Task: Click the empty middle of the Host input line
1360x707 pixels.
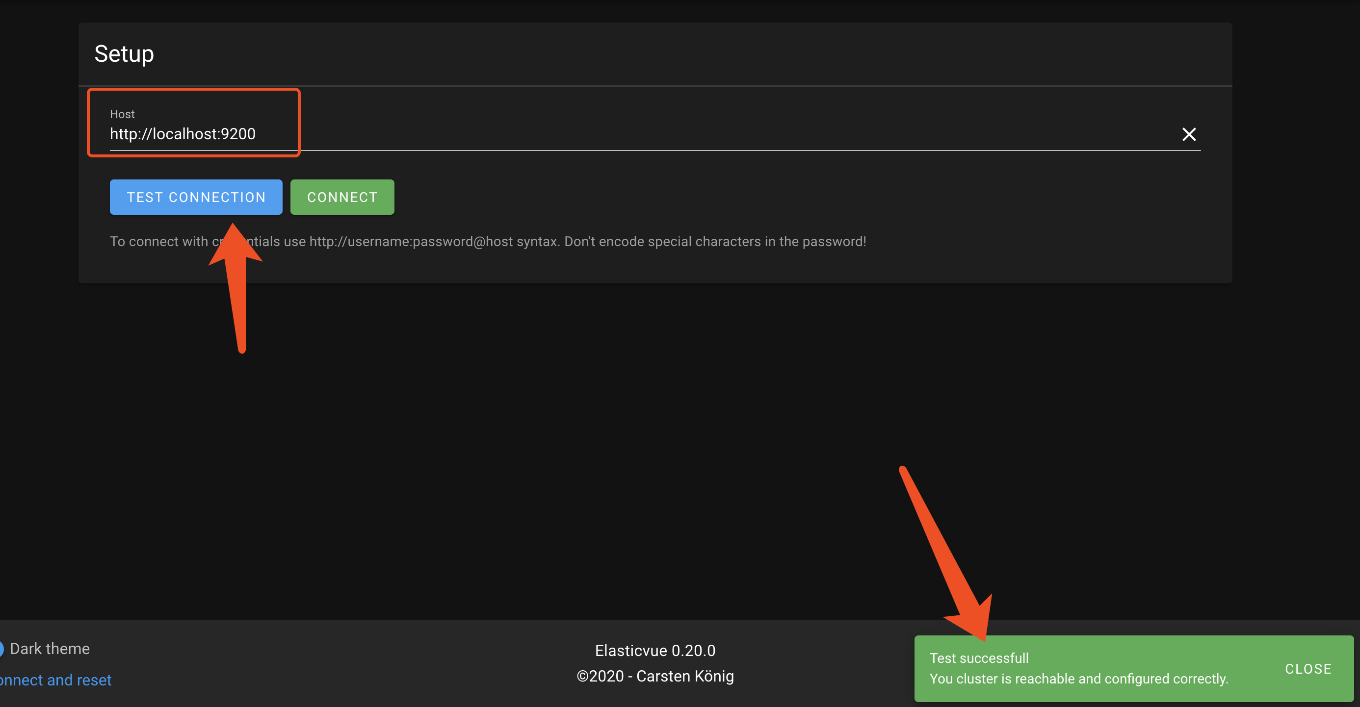Action: click(686, 134)
